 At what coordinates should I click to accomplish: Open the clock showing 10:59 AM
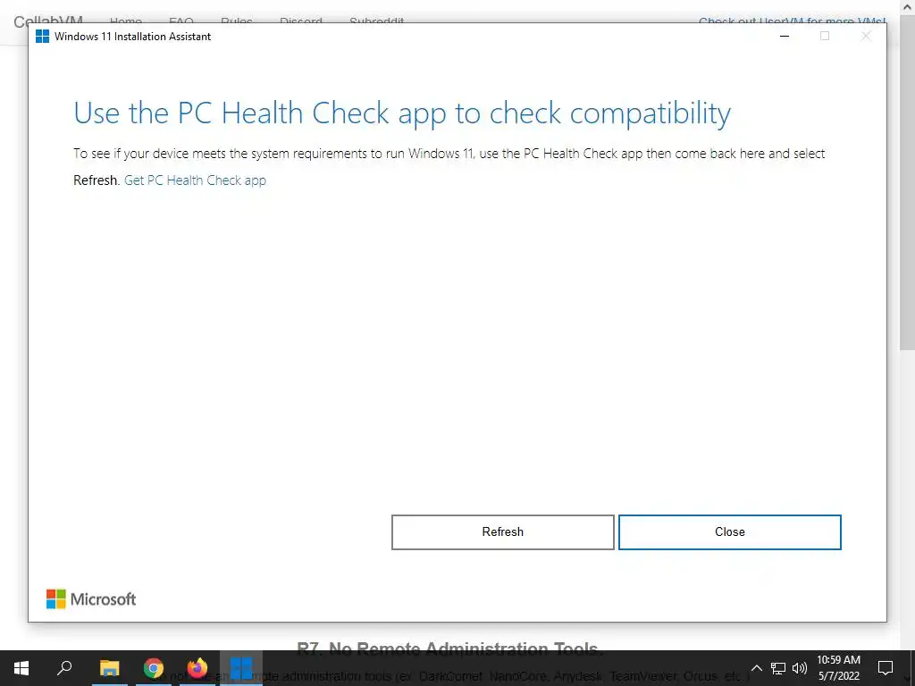pyautogui.click(x=838, y=668)
